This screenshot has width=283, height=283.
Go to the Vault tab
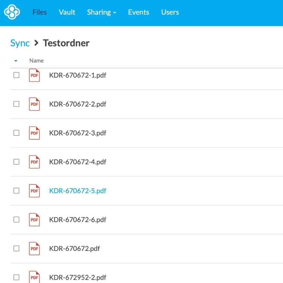coord(67,12)
